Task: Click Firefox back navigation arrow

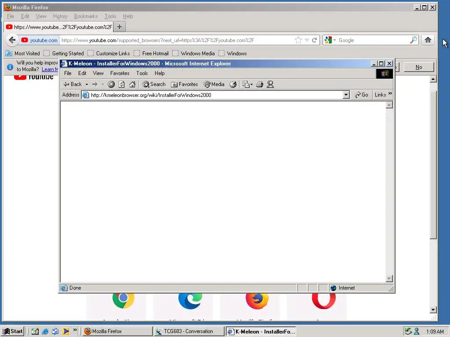Action: [12, 40]
